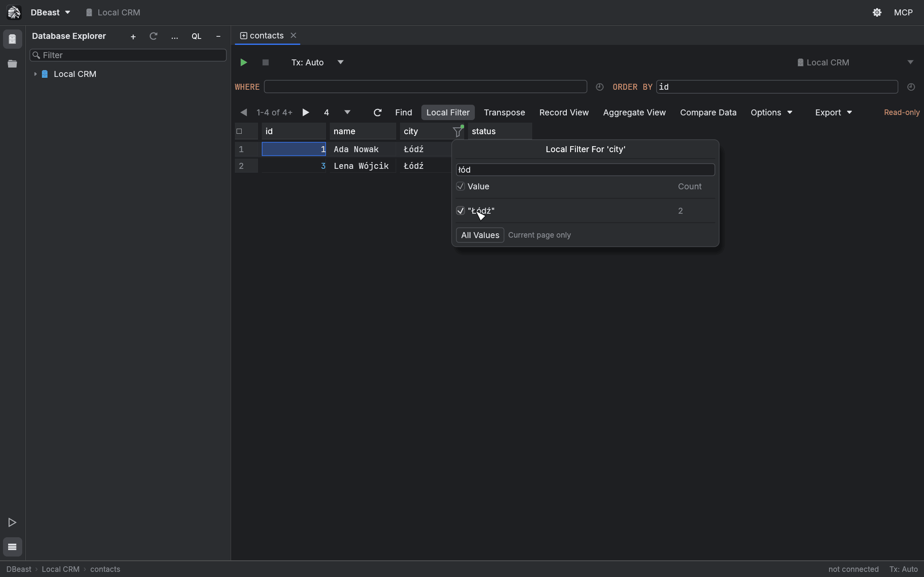Add new connection with plus icon
The height and width of the screenshot is (577, 924).
click(133, 37)
